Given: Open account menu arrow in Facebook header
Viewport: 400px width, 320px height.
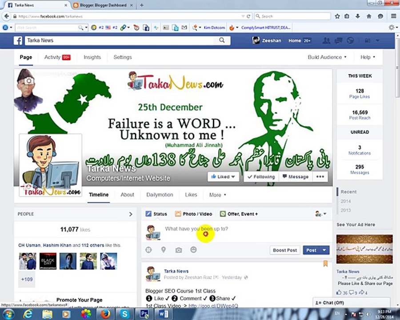Looking at the screenshot, I should coord(377,40).
